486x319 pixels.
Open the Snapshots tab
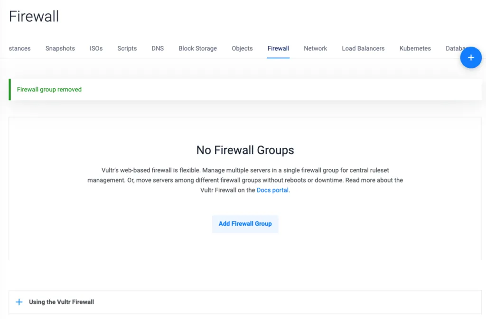(x=60, y=48)
